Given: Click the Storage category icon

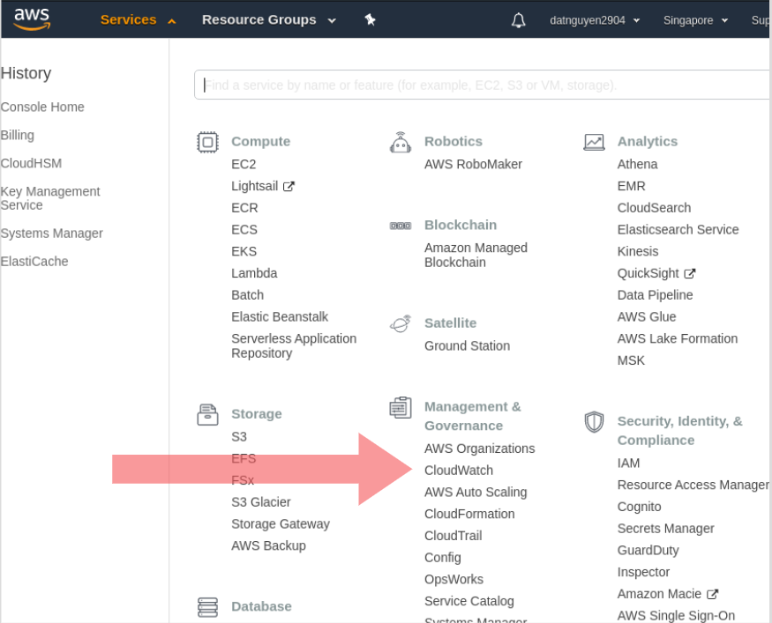Looking at the screenshot, I should point(207,414).
